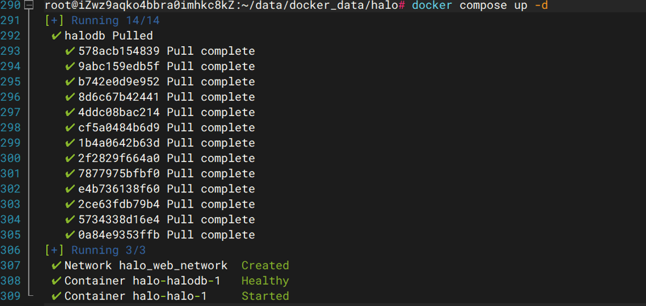Click the green checkmark beside halodb Pulled
This screenshot has height=306, width=646.
pos(56,36)
